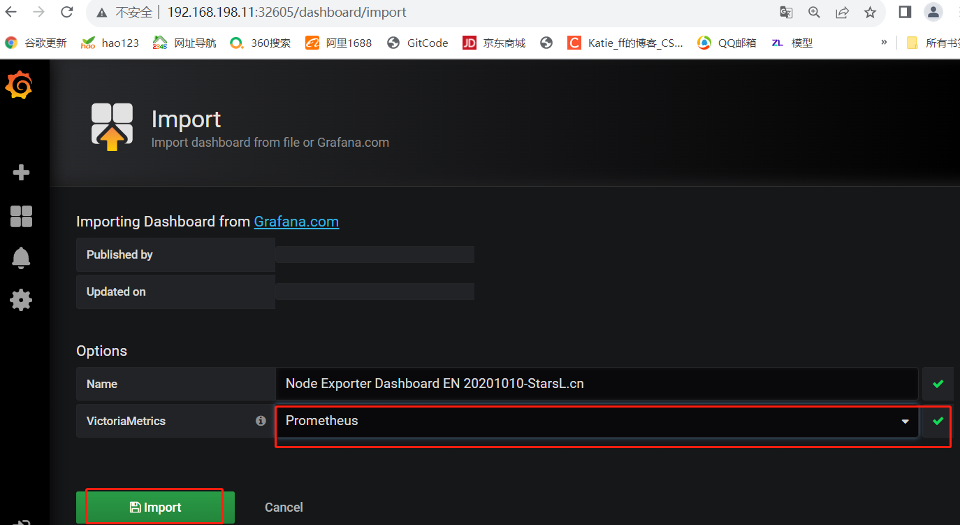Click the VictoriaMetrics label

[x=126, y=421]
